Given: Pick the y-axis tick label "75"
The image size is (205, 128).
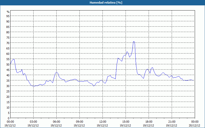Looking at the screenshot, I should point(8,37).
